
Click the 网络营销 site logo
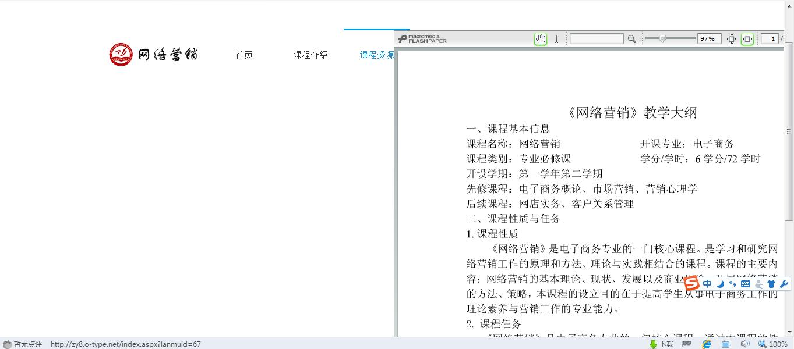[x=154, y=55]
